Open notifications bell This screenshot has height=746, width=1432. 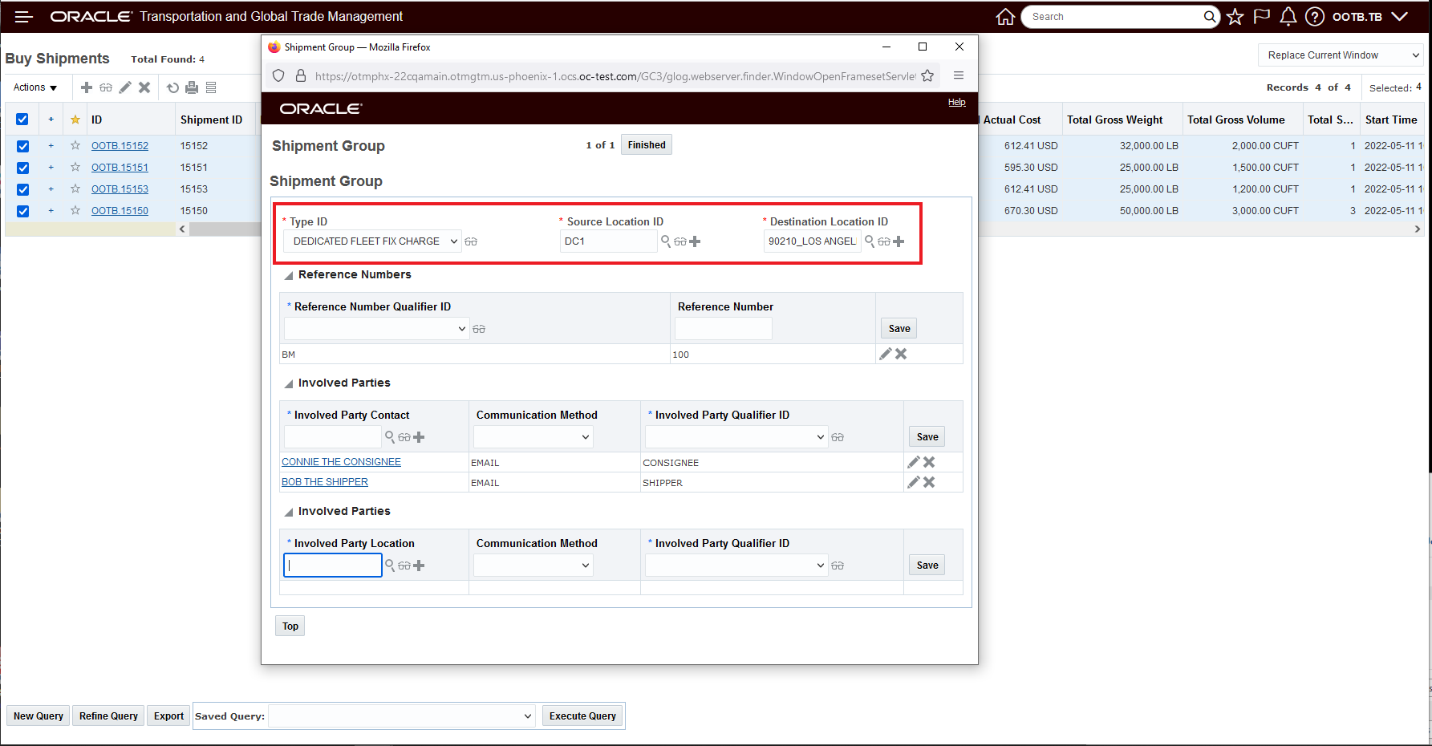point(1288,17)
